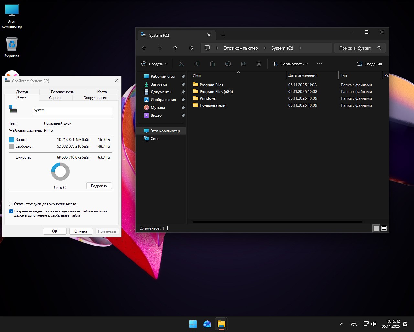
Task: Click the Cut icon in Explorer toolbar
Action: click(181, 64)
